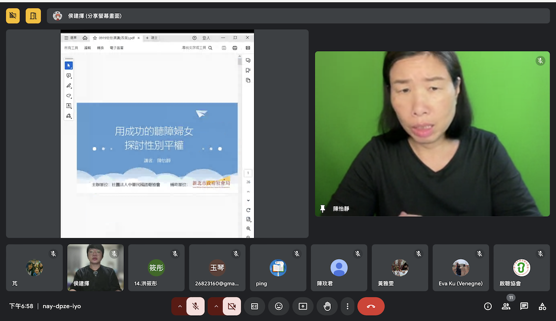
Task: Open the present screen button
Action: (303, 306)
